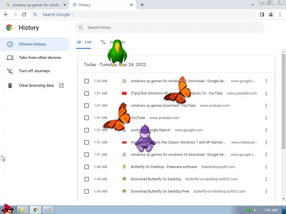Click the Journeys tab icon
Viewport: 286px width, 214px height.
click(103, 42)
